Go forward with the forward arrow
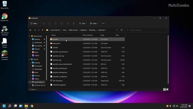Image resolution: width=193 pixels, height=109 pixels. [35, 30]
